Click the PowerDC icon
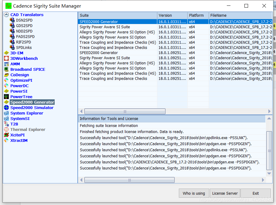 click(6, 86)
